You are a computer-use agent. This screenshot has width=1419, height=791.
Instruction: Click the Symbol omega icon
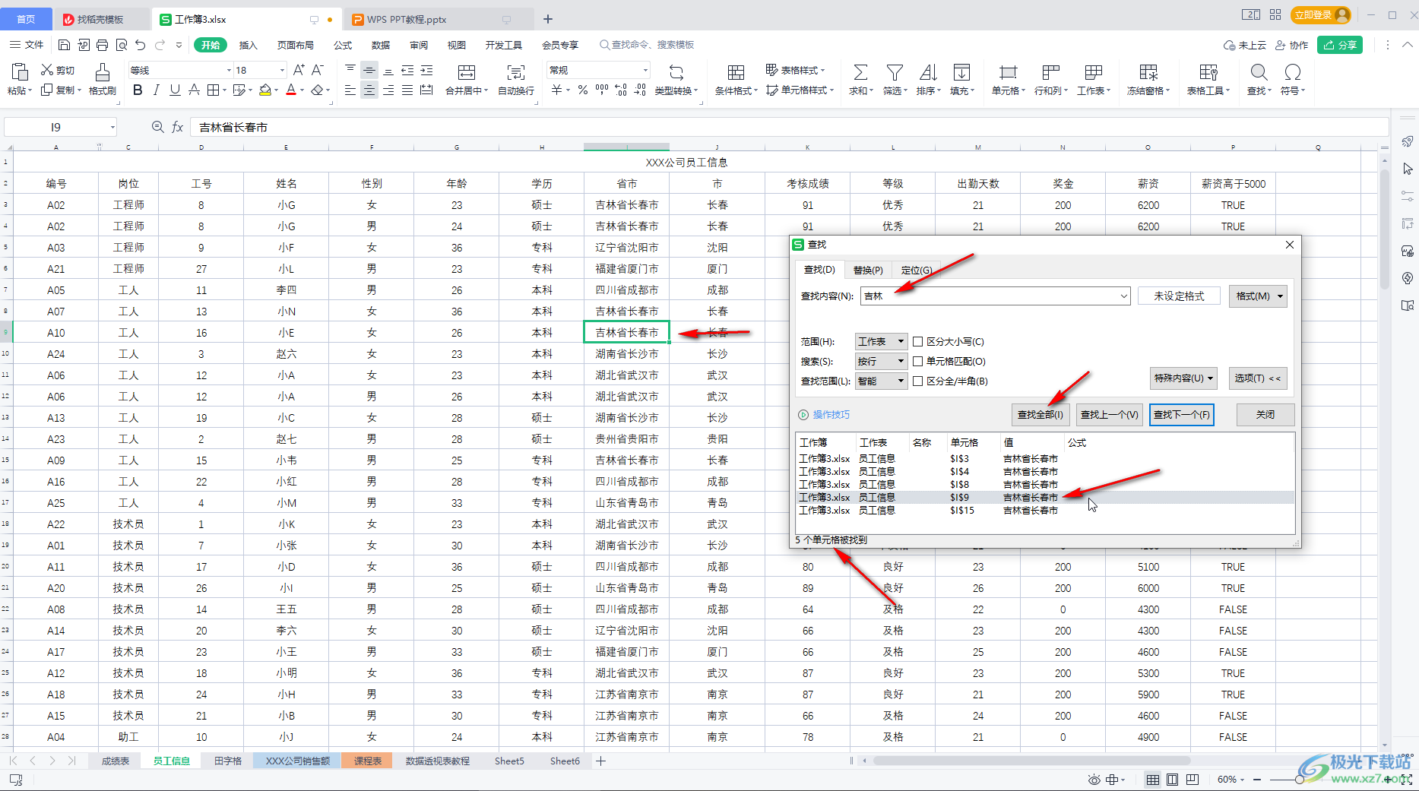coord(1292,72)
